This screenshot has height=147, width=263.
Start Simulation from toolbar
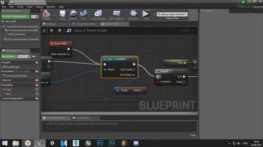coord(134,15)
